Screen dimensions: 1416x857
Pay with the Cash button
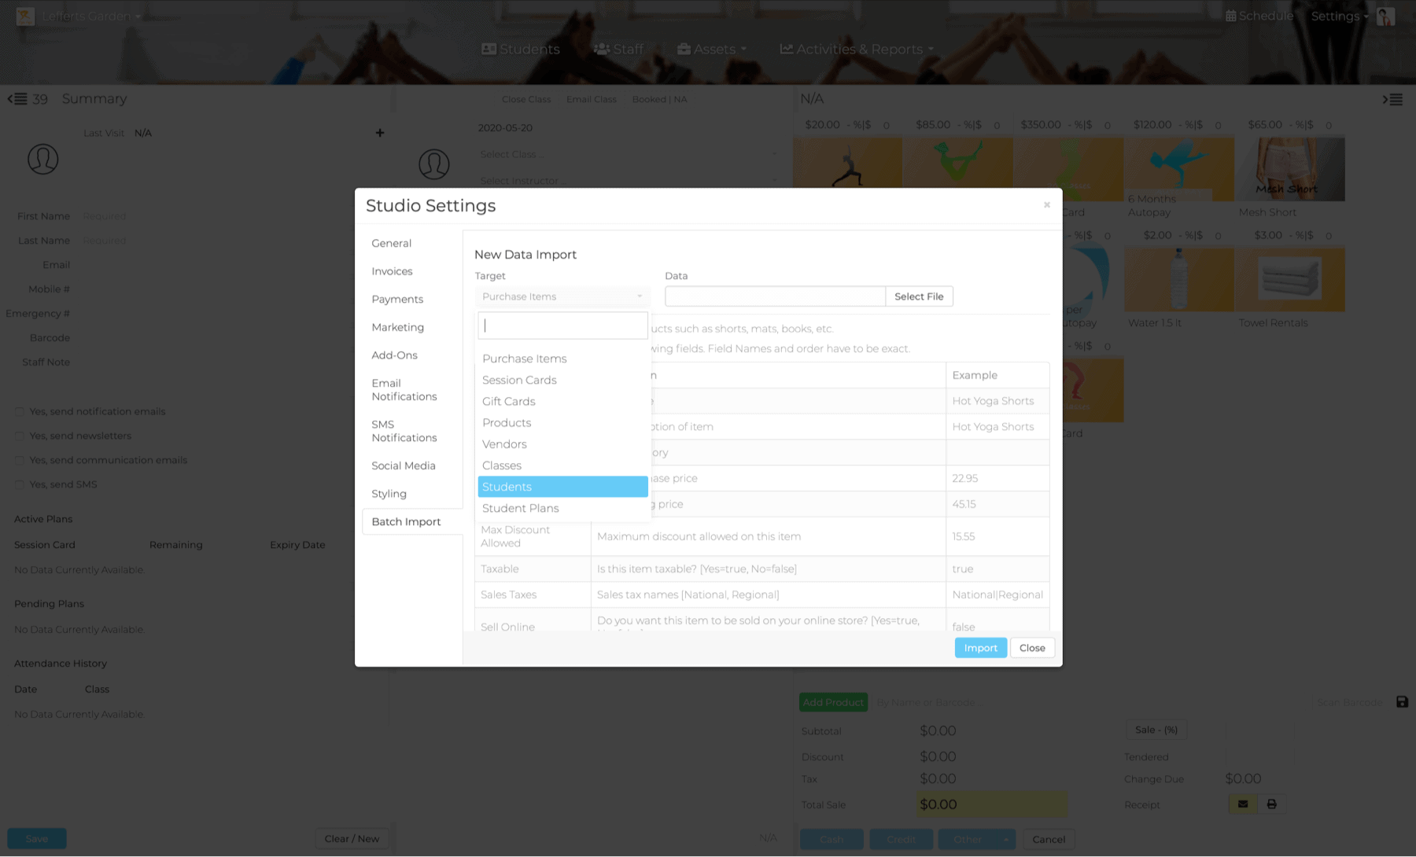point(832,840)
